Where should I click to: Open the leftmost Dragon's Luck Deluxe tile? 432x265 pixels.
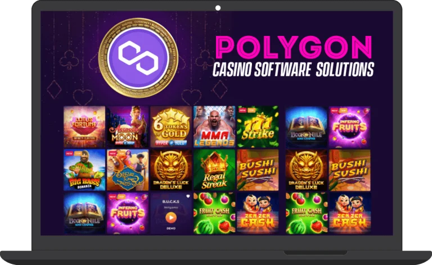pyautogui.click(x=171, y=170)
